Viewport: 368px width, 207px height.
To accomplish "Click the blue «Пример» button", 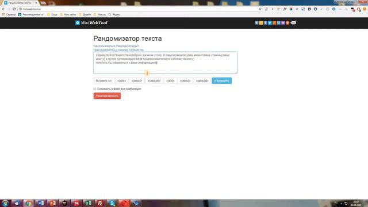I will [x=221, y=80].
